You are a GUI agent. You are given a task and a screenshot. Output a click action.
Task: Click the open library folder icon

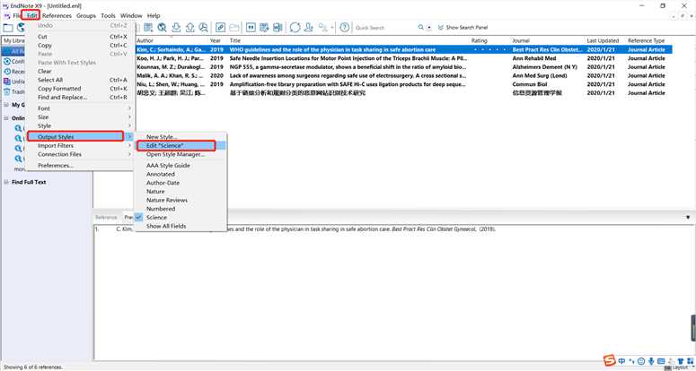click(8, 28)
